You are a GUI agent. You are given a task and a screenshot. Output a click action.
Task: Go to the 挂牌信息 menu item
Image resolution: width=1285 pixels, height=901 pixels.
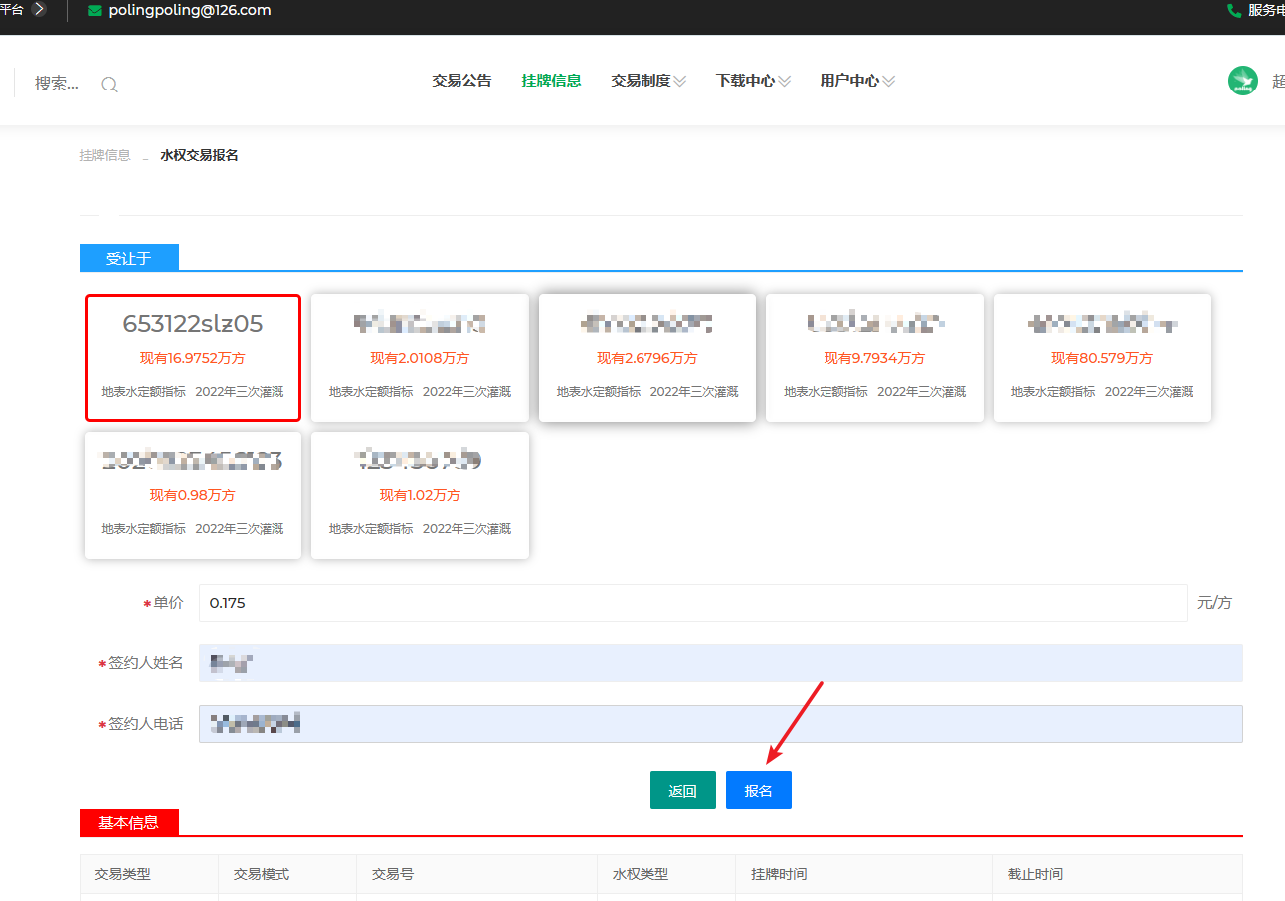point(551,81)
